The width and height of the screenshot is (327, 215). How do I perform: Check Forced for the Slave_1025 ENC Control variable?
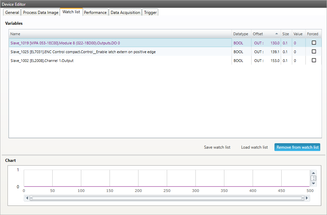tap(314, 51)
